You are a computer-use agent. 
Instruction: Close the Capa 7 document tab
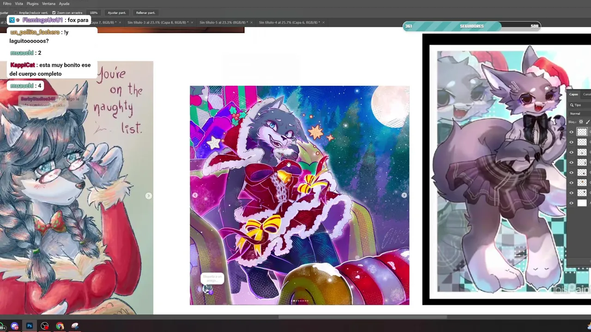click(x=120, y=23)
